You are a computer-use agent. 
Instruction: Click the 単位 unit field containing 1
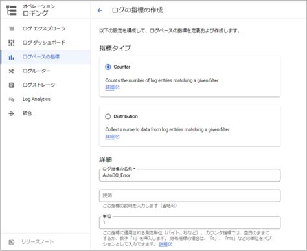[190, 223]
